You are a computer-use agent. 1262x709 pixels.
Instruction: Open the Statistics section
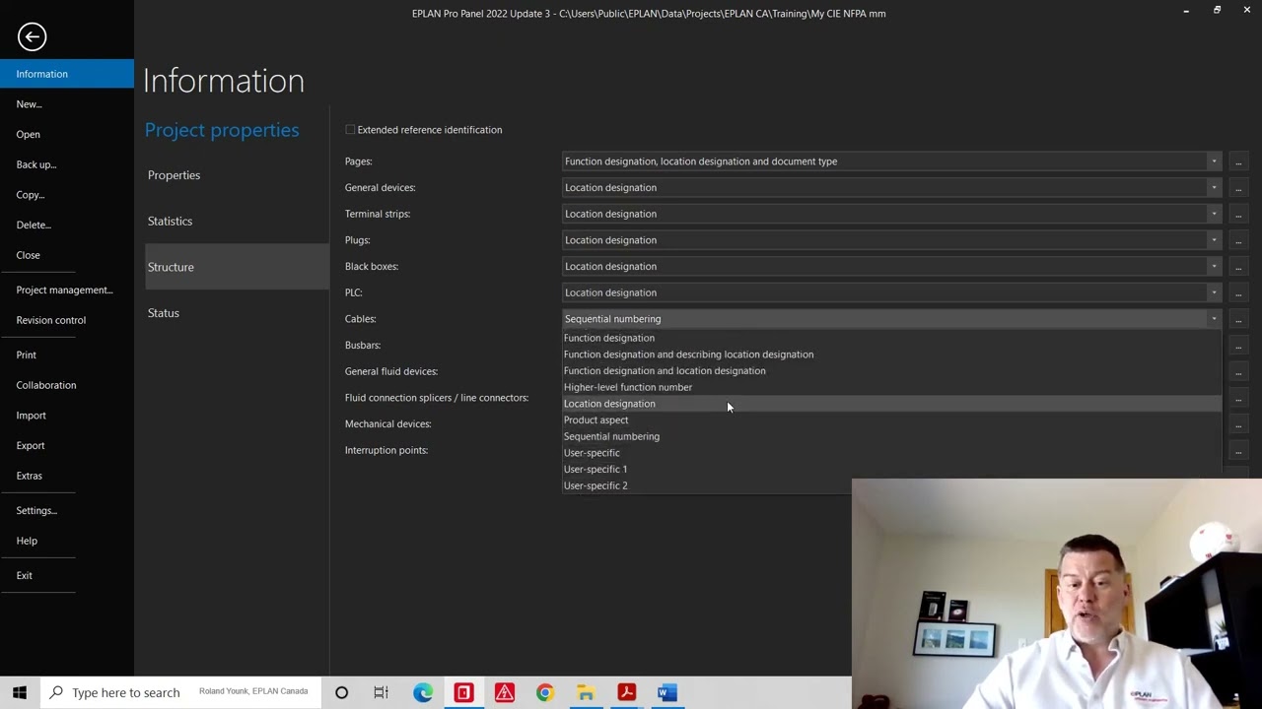tap(237, 221)
